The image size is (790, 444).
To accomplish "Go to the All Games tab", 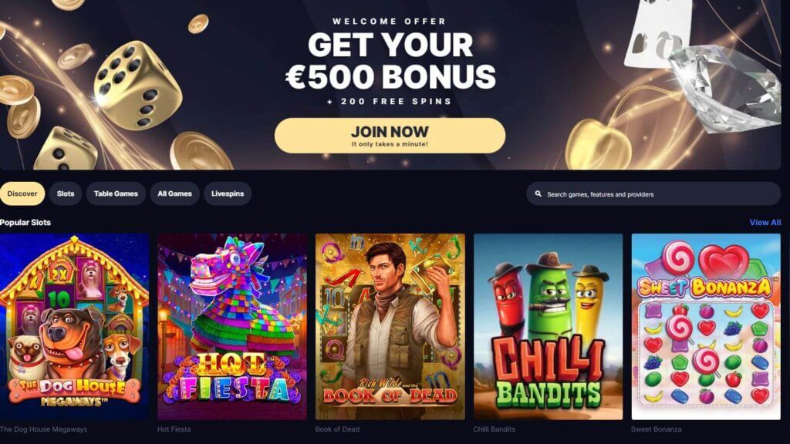I will [175, 193].
